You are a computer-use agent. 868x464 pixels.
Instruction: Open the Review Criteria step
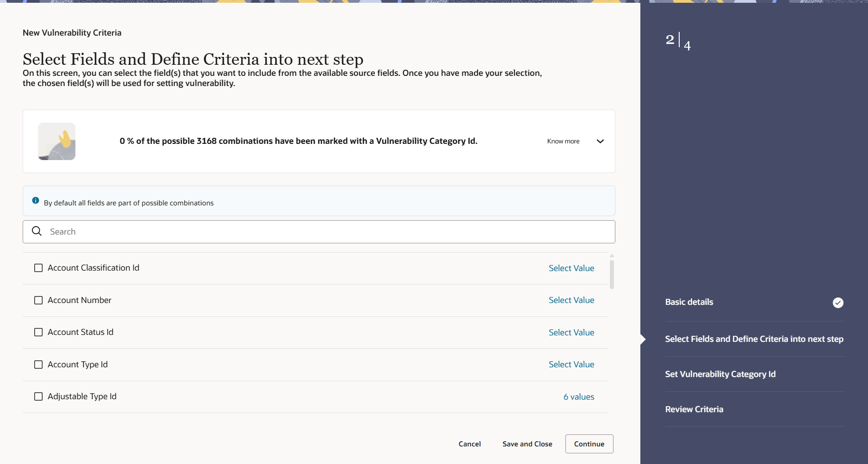click(694, 409)
